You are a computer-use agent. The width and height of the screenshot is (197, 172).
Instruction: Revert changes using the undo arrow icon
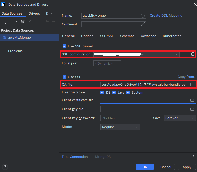click(x=195, y=157)
